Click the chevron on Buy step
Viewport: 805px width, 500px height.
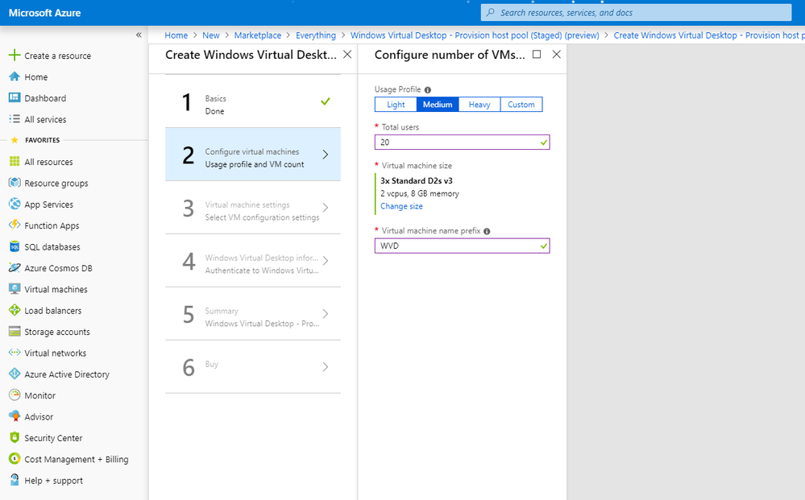(x=325, y=366)
